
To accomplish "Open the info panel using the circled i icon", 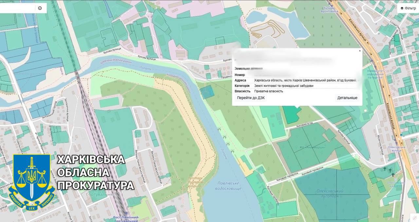I will (40, 8).
